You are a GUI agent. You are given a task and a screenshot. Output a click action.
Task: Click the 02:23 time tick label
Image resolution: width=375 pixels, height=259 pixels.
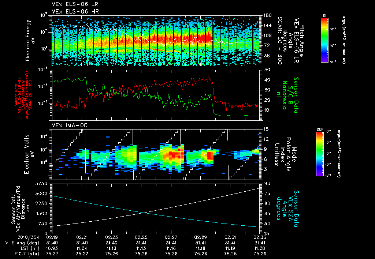tap(111, 237)
